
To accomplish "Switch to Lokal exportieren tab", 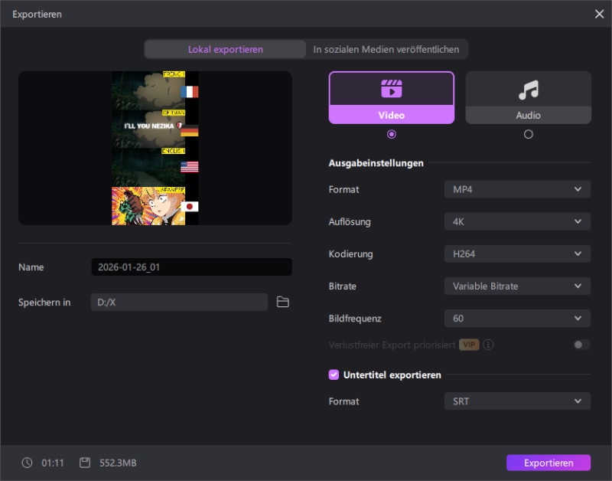I will 226,49.
